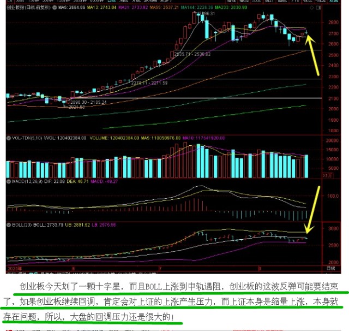This screenshot has height=331, width=349.
Task: Open the BOLL(20) indicator parameters
Action: click(22, 224)
